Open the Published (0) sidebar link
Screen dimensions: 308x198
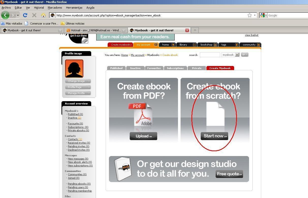click(x=75, y=114)
